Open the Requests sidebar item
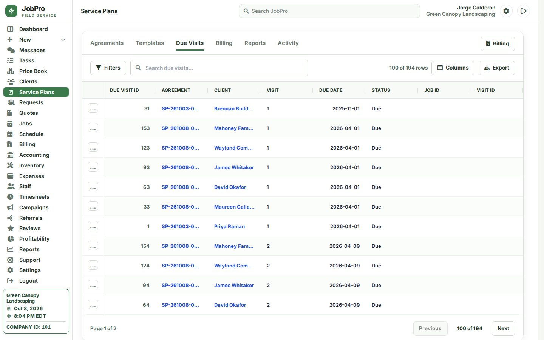 coord(36,102)
